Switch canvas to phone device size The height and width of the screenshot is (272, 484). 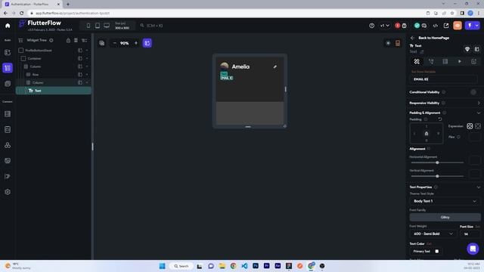(x=88, y=26)
